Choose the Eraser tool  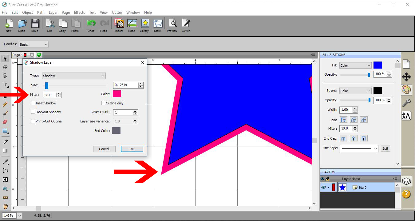(x=5, y=122)
